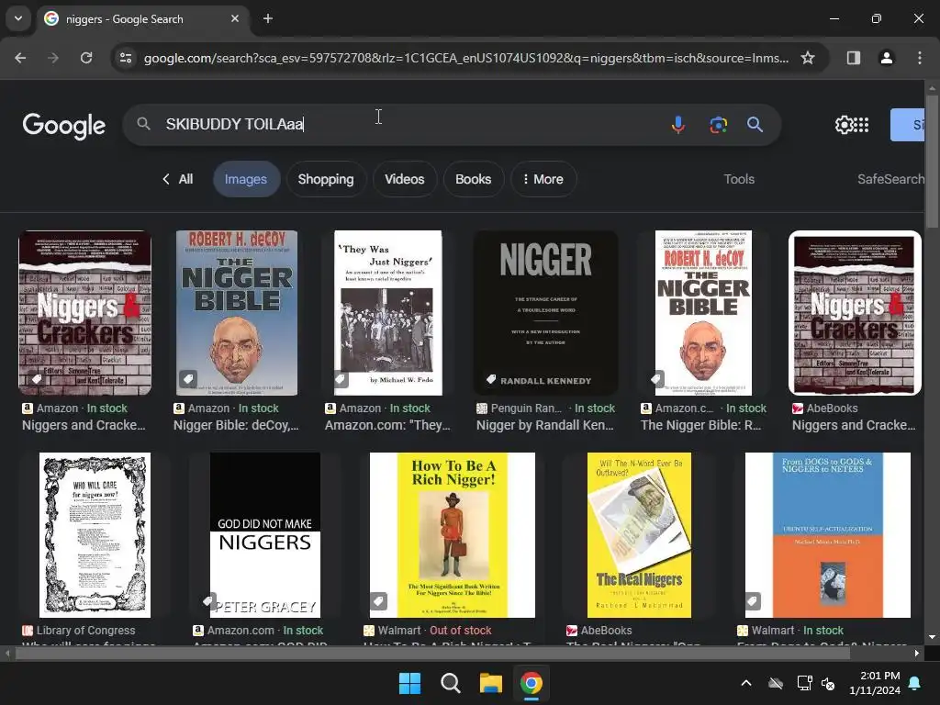Open the Chrome profile icon
Image resolution: width=940 pixels, height=705 pixels.
(886, 58)
